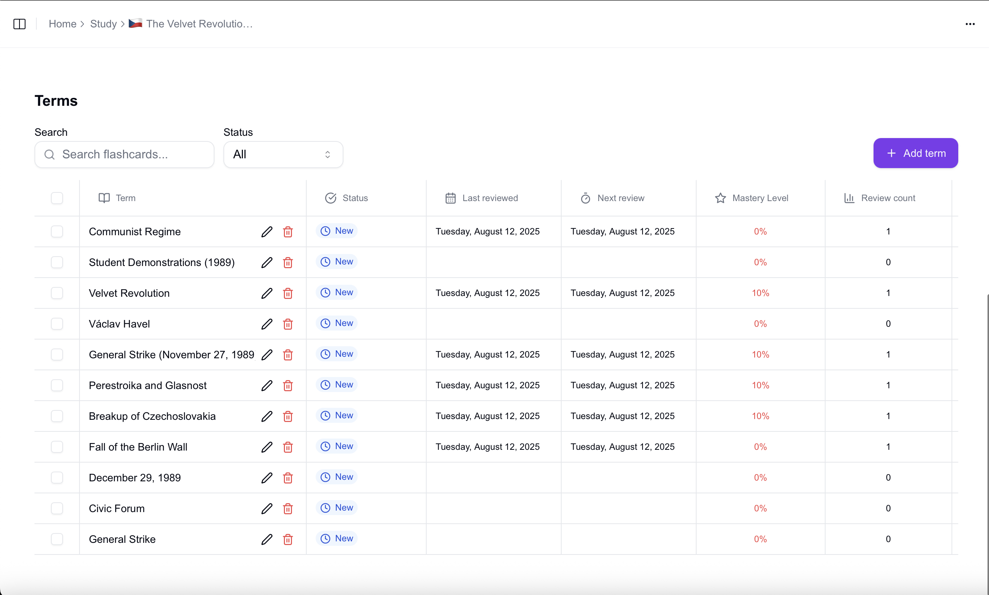Screen dimensions: 989x595
Task: Delete the Velvet Revolution term
Action: tap(288, 293)
